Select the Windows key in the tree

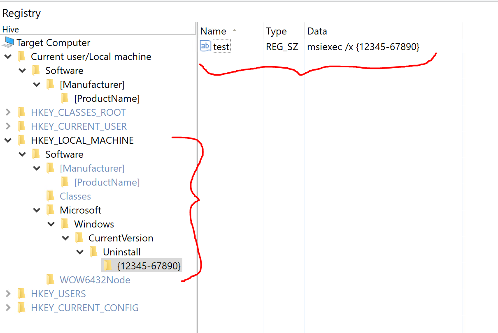94,224
